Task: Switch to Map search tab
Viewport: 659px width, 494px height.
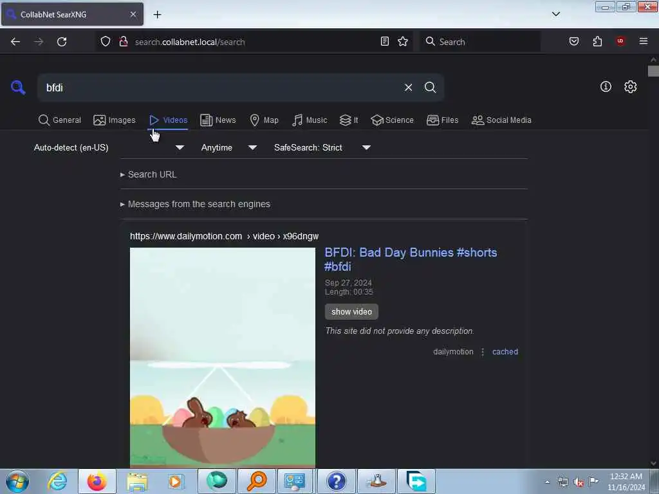Action: [x=264, y=120]
